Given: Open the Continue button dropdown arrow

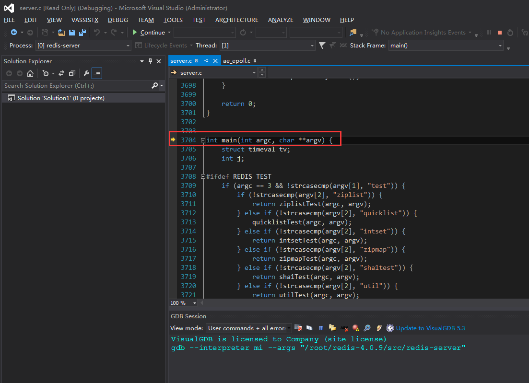Looking at the screenshot, I should 169,33.
